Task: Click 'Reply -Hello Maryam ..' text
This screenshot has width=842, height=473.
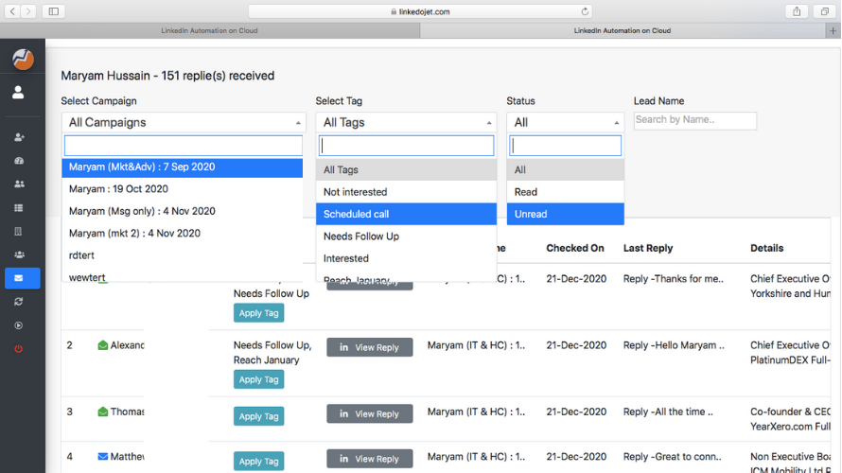Action: point(674,345)
